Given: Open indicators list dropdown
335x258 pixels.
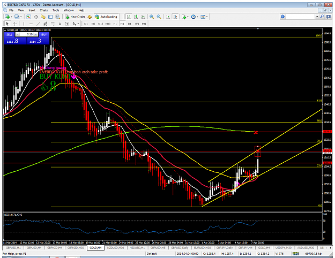Looking at the screenshot, I should pyautogui.click(x=185, y=17).
